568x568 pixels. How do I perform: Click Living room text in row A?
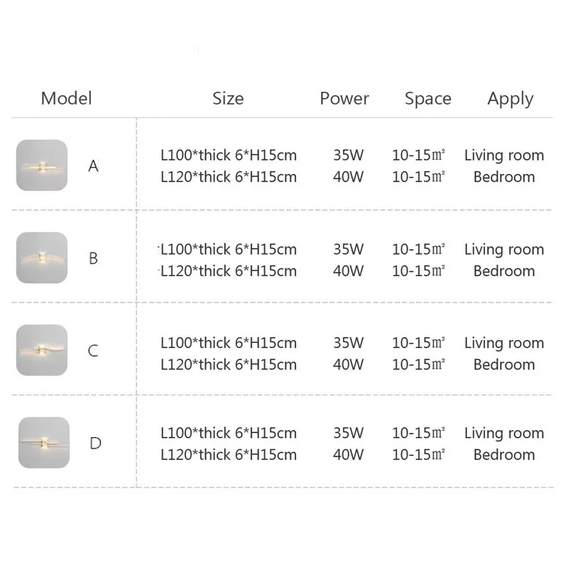click(504, 155)
